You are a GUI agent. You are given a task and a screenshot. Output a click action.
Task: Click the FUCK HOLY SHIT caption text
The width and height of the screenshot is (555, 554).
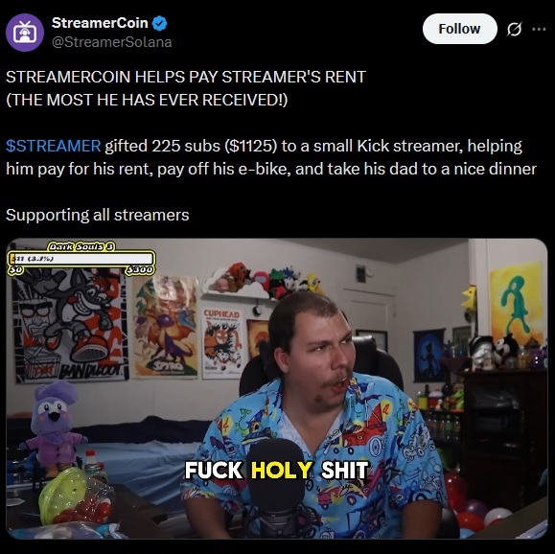[x=277, y=470]
